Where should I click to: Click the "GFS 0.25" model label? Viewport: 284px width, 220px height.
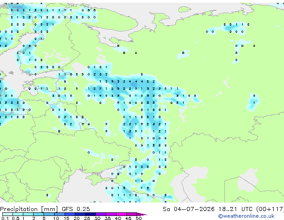pyautogui.click(x=76, y=209)
